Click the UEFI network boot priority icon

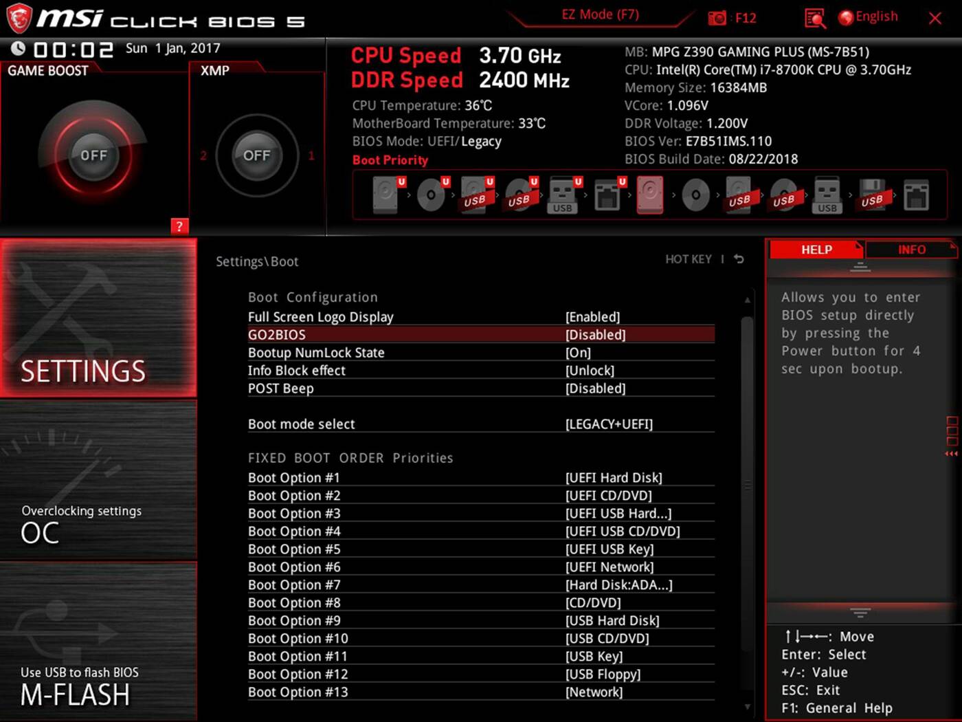[607, 195]
